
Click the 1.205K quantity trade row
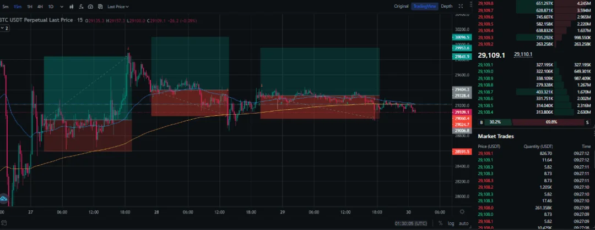click(534, 187)
